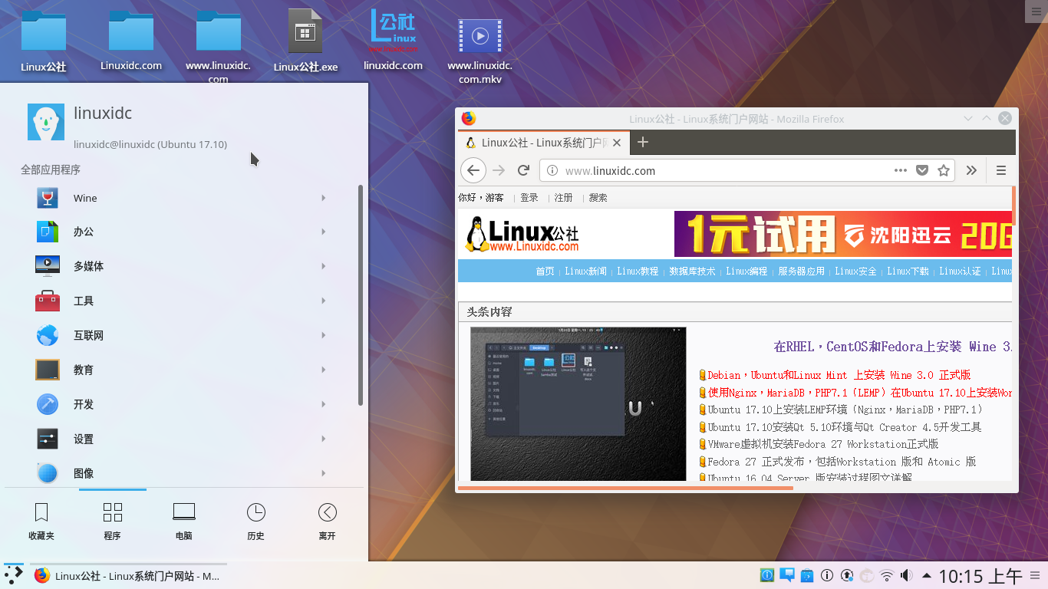The height and width of the screenshot is (589, 1048).
Task: Open Firefox hamburger menu
Action: [x=1001, y=170]
